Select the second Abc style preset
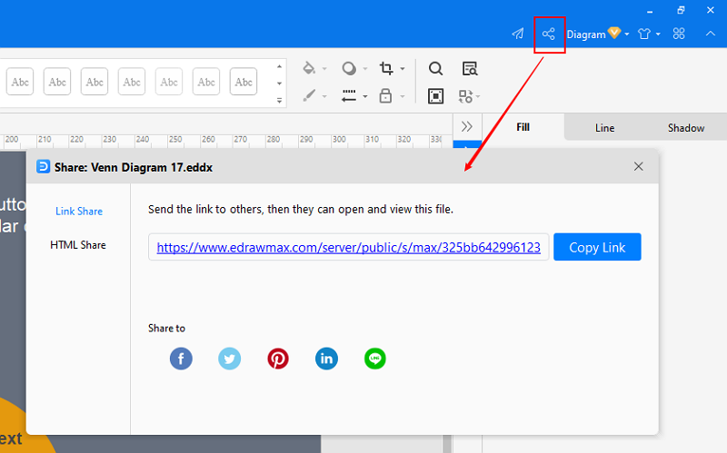 pyautogui.click(x=57, y=82)
